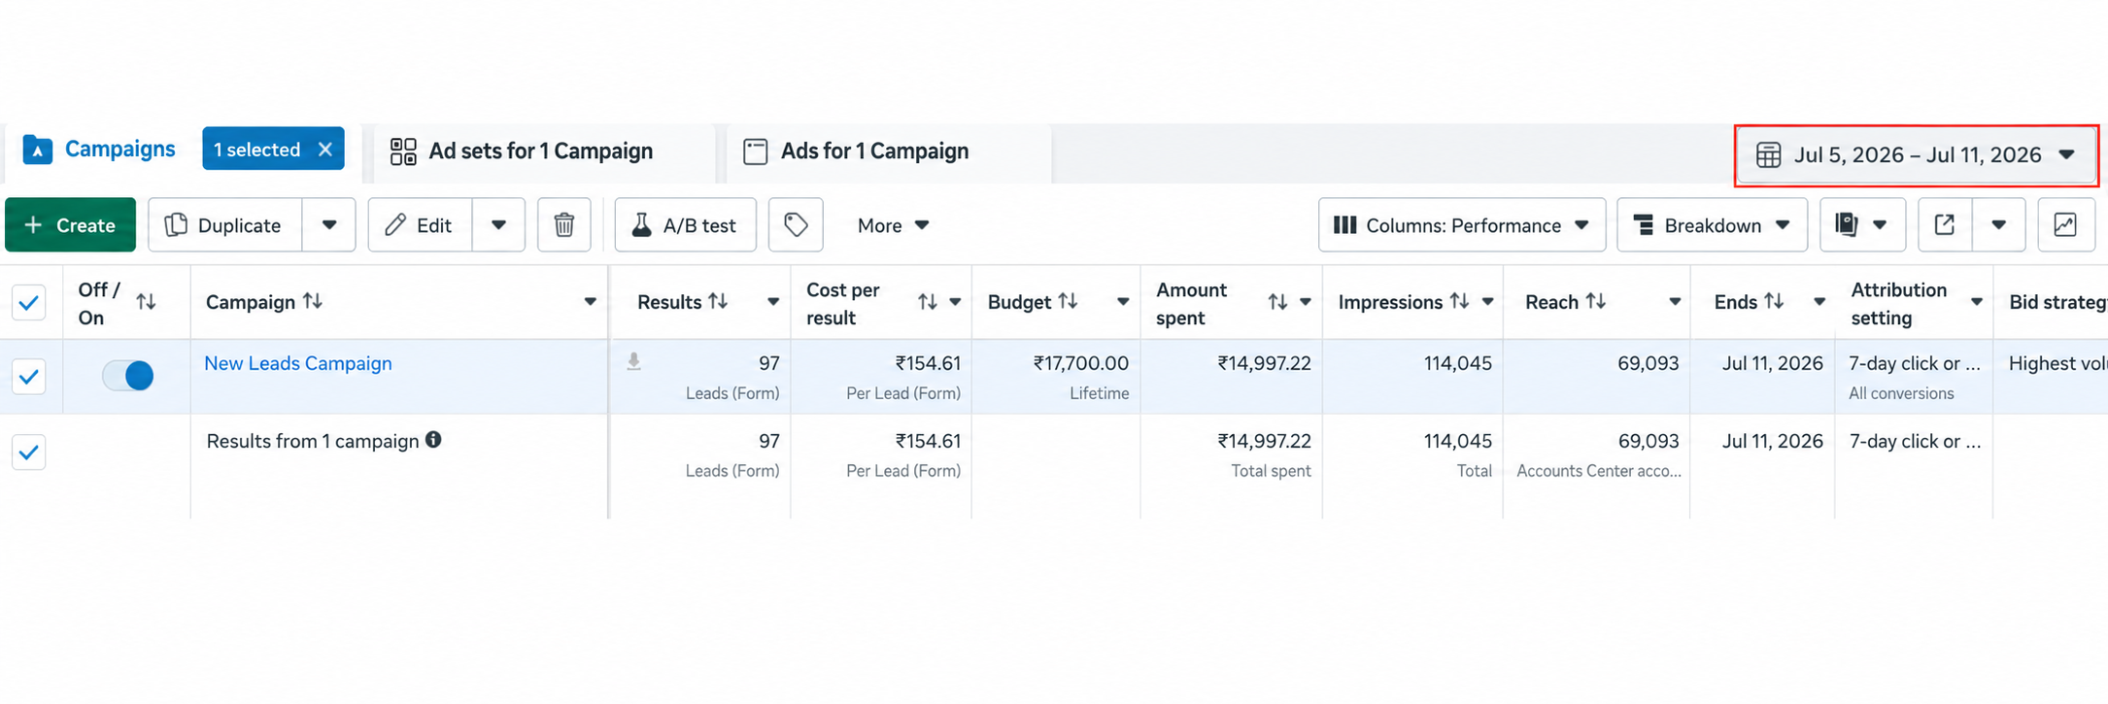This screenshot has width=2108, height=704.
Task: Click the export share icon
Action: (1945, 225)
